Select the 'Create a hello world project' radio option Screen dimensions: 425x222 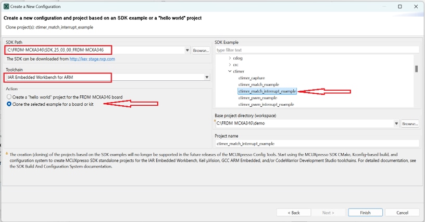pyautogui.click(x=9, y=97)
